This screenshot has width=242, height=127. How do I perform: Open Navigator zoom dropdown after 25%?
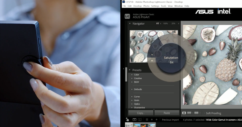coord(178,24)
